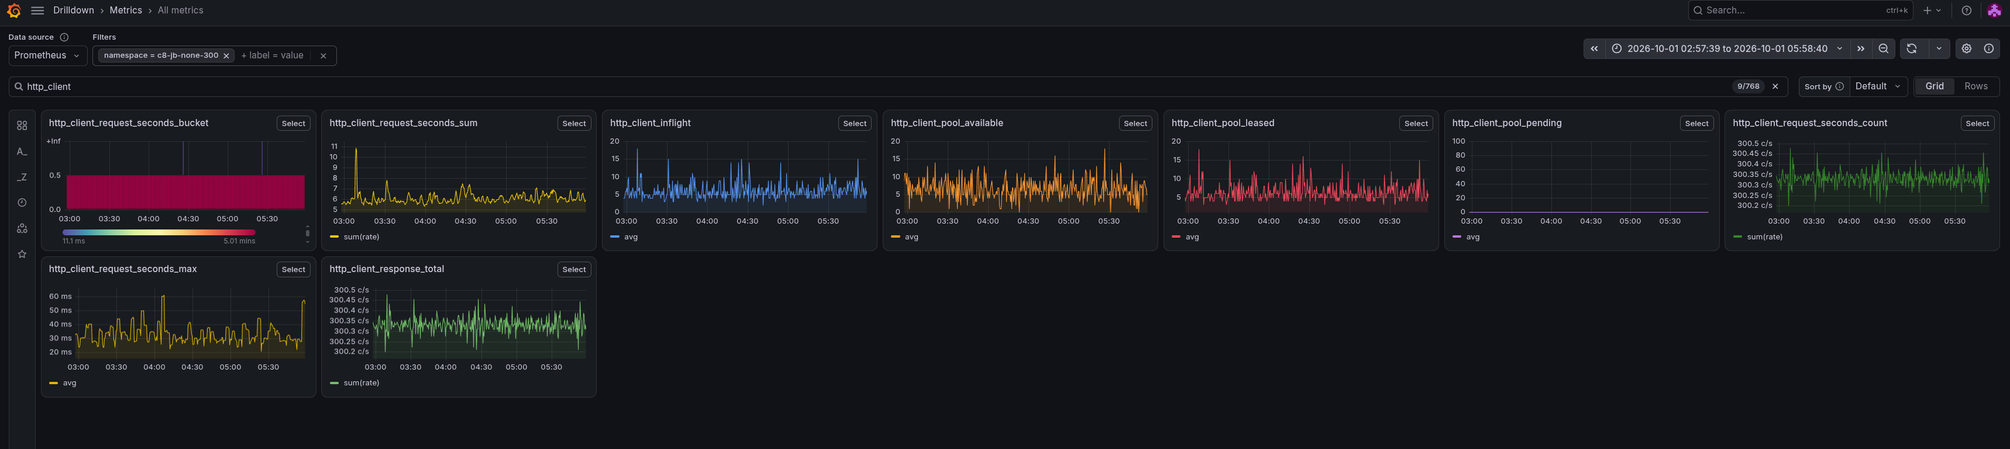Toggle the hamburger navigation menu
The width and height of the screenshot is (2010, 449).
coord(37,10)
